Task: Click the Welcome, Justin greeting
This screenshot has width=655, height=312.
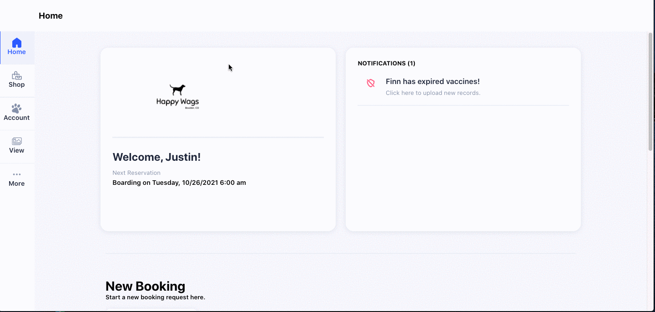Action: (156, 157)
